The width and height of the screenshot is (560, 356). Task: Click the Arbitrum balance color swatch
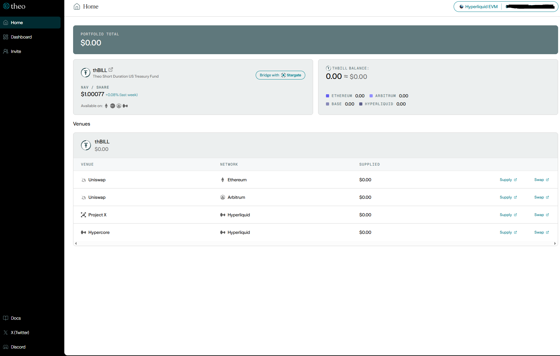click(371, 96)
